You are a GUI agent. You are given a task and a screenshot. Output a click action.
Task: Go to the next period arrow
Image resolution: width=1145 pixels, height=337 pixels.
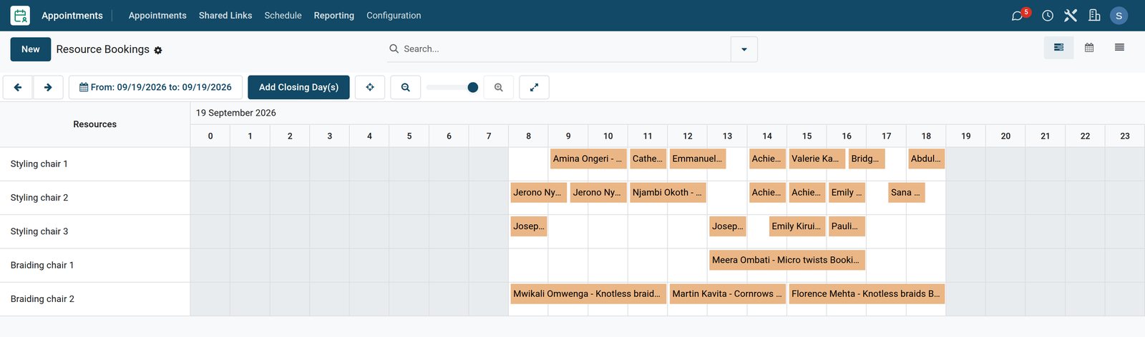coord(48,87)
